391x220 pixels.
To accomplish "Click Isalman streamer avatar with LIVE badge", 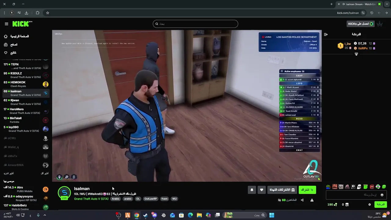I will pyautogui.click(x=64, y=193).
